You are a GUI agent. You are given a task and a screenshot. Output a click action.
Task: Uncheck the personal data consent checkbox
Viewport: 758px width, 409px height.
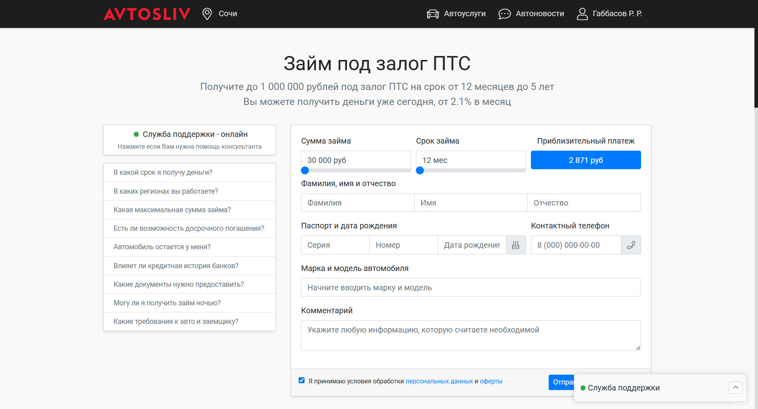coord(301,380)
